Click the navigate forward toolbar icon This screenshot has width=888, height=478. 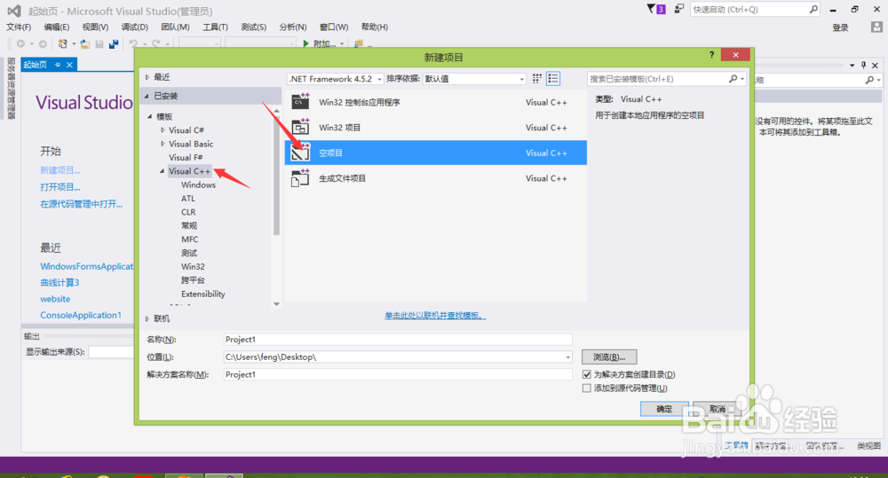tap(43, 43)
